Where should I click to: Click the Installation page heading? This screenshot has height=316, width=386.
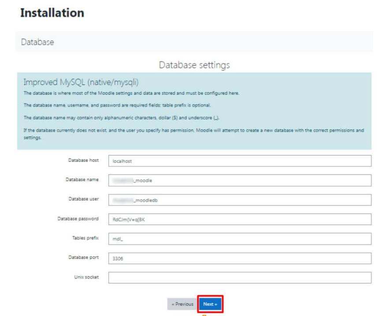pos(51,13)
